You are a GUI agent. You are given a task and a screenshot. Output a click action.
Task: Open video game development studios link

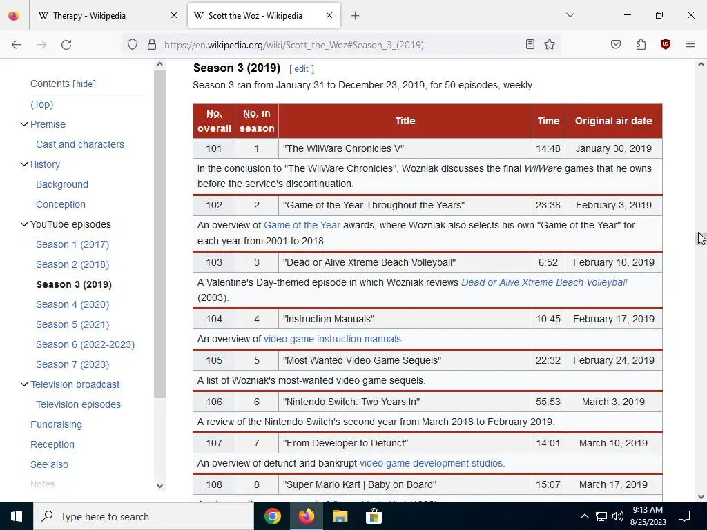coord(431,463)
